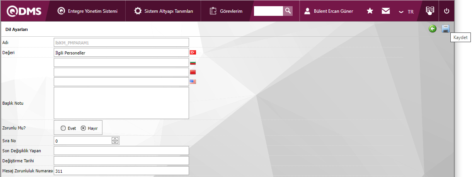The image size is (472, 177).
Task: Select Evet for Zorunlu Mu
Action: [63, 128]
